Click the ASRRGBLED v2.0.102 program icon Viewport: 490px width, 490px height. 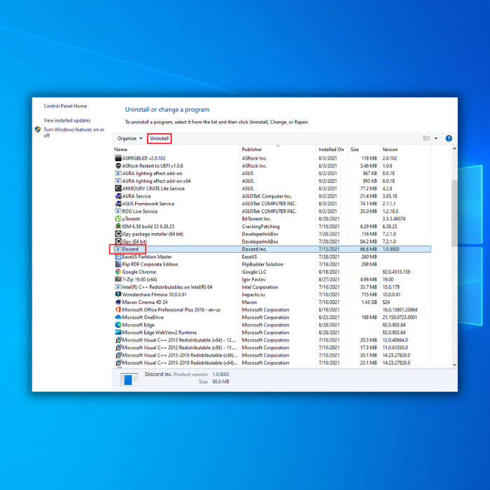coord(118,158)
